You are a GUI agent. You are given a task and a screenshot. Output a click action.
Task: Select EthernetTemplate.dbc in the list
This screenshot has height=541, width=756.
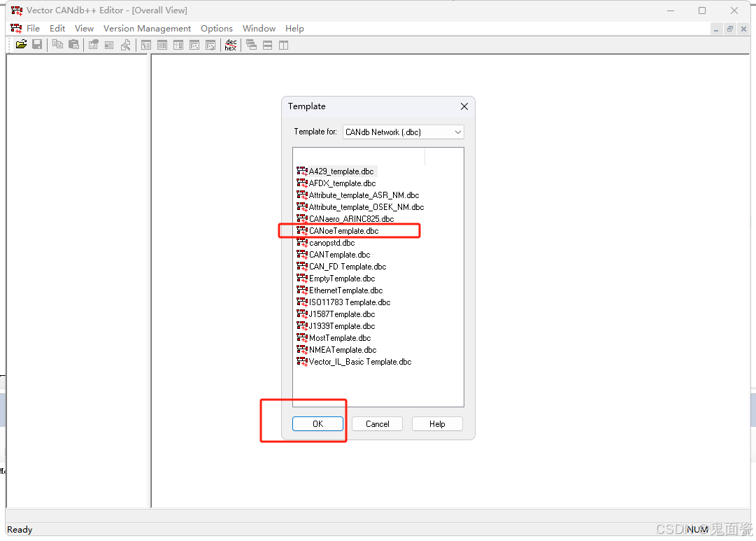click(x=340, y=290)
